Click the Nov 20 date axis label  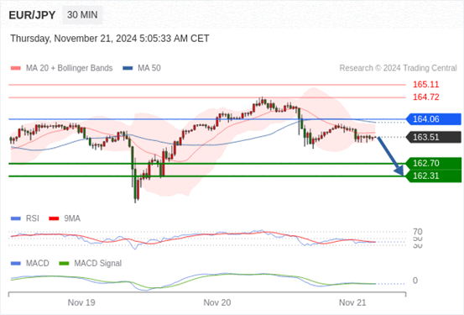tap(217, 302)
